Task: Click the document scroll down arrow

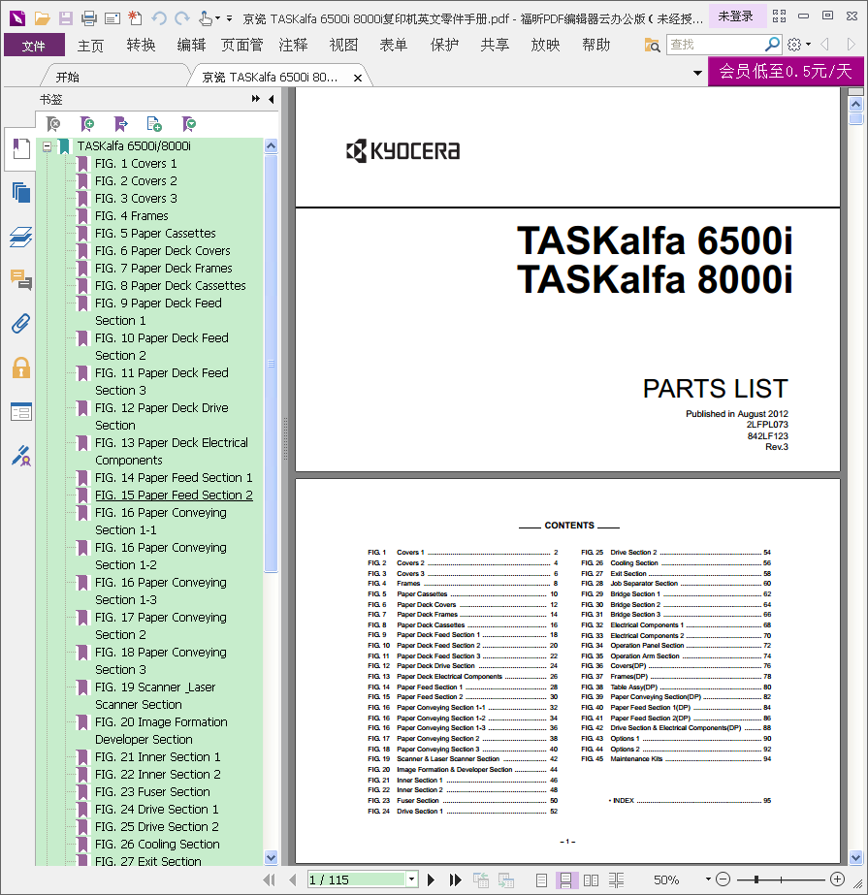Action: coord(855,857)
